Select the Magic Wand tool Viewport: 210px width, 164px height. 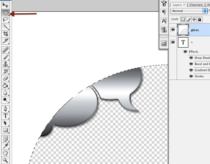tap(6, 27)
